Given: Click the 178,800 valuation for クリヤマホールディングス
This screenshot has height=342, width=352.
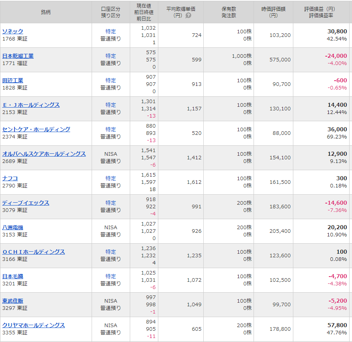Looking at the screenshot, I should pyautogui.click(x=280, y=329).
